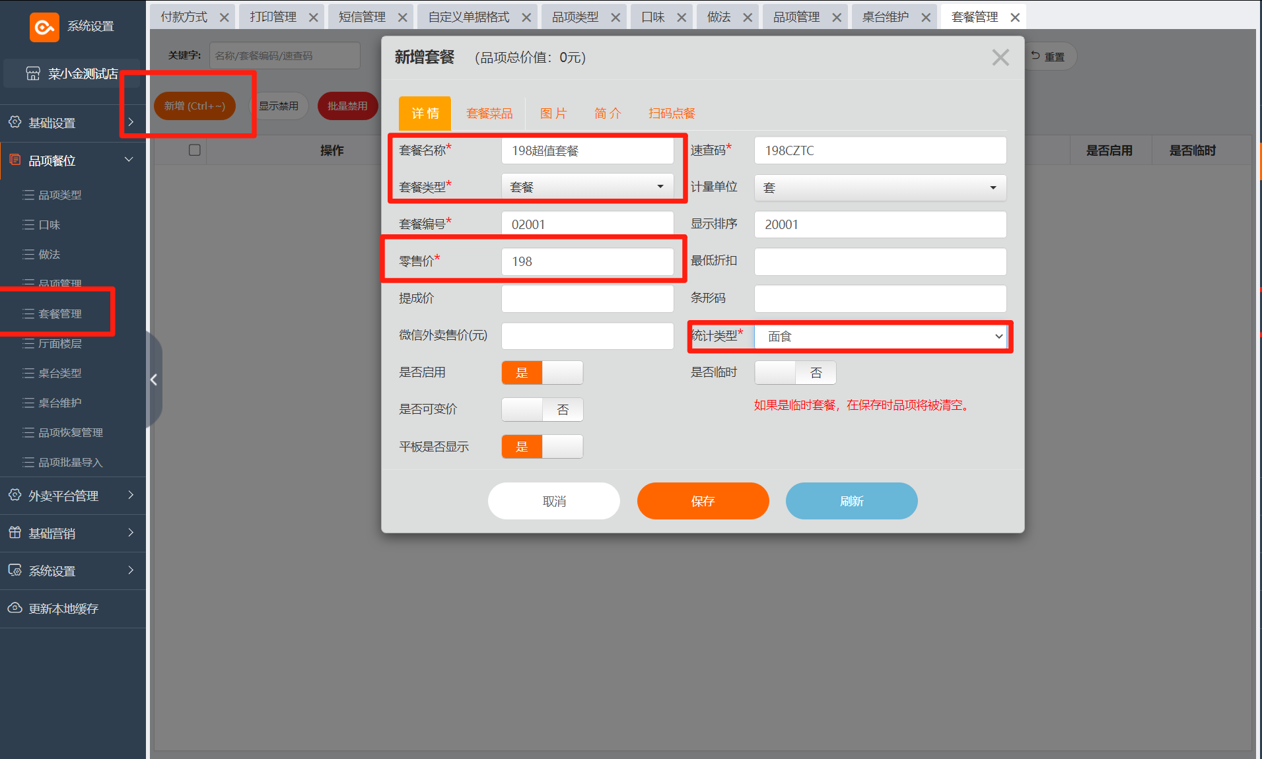Collapse the sidebar with the arrow handle
1262x759 pixels.
154,379
